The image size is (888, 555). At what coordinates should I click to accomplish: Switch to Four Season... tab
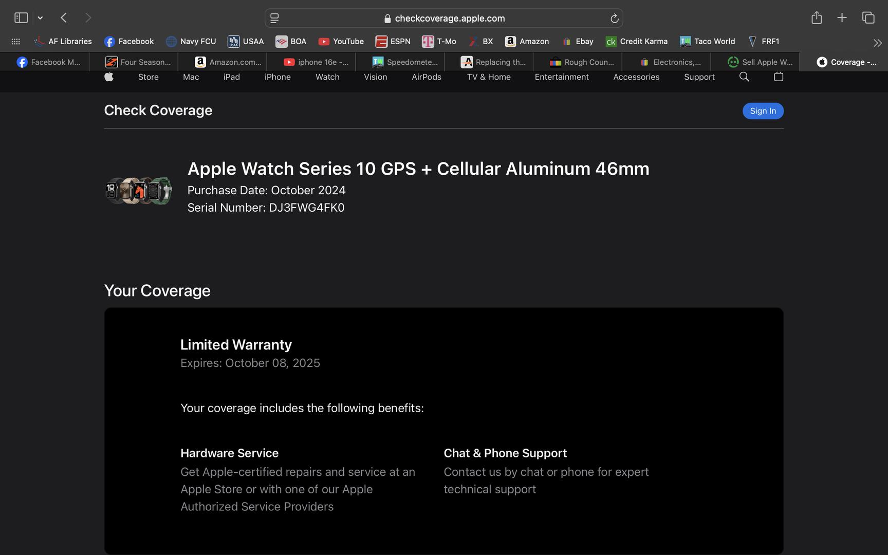[134, 62]
